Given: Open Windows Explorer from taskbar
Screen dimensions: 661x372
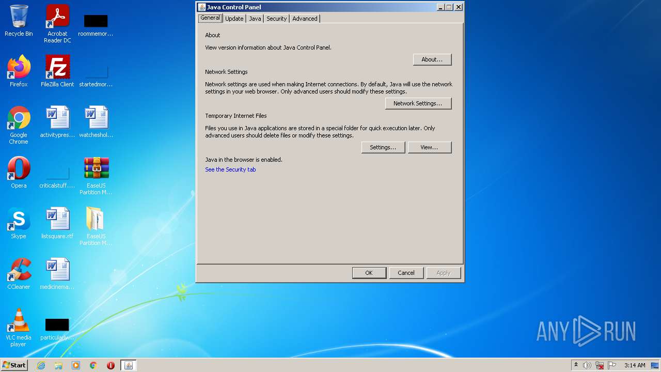Looking at the screenshot, I should [58, 365].
